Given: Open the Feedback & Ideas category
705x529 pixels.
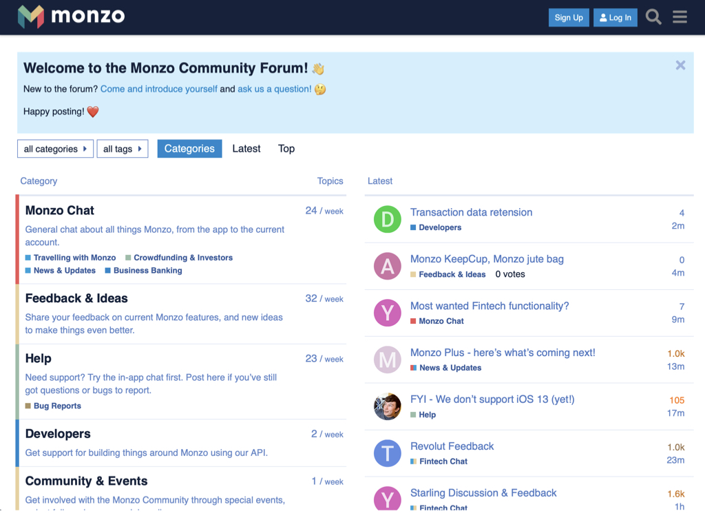Looking at the screenshot, I should pos(76,298).
